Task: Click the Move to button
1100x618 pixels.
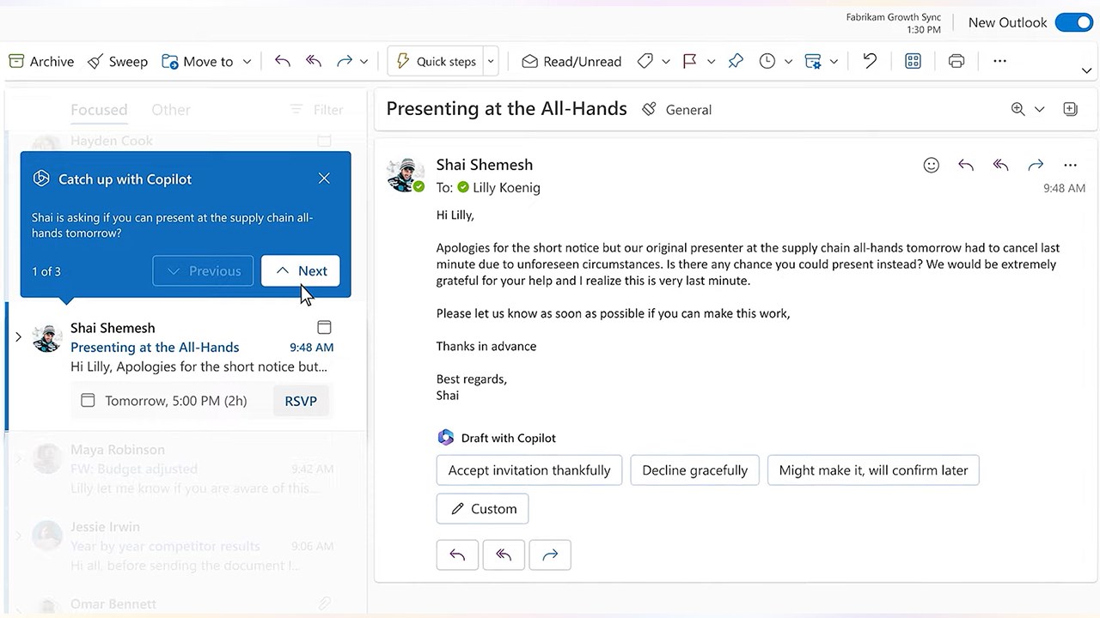Action: (x=197, y=61)
